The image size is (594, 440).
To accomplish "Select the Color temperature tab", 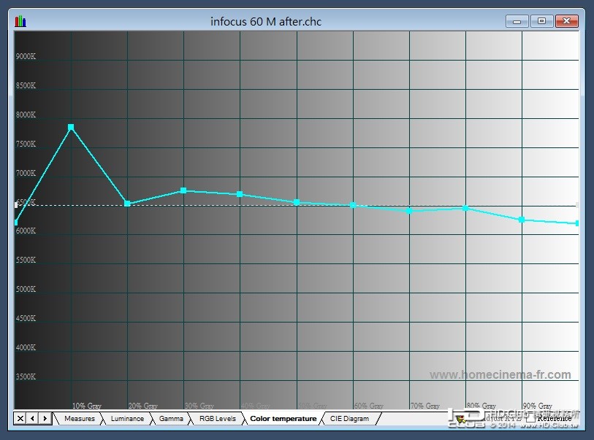I will (x=283, y=418).
